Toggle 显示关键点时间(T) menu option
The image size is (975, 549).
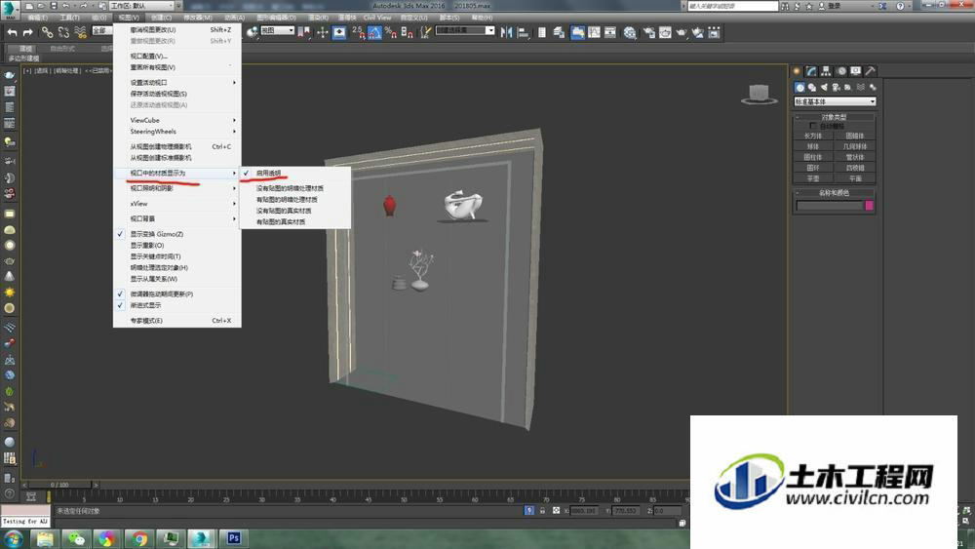[x=177, y=256]
